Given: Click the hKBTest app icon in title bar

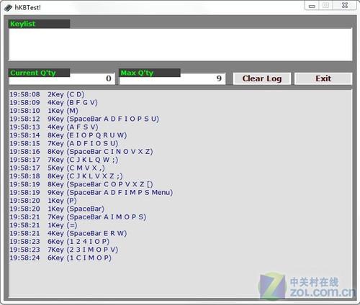Looking at the screenshot, I should click(x=8, y=8).
